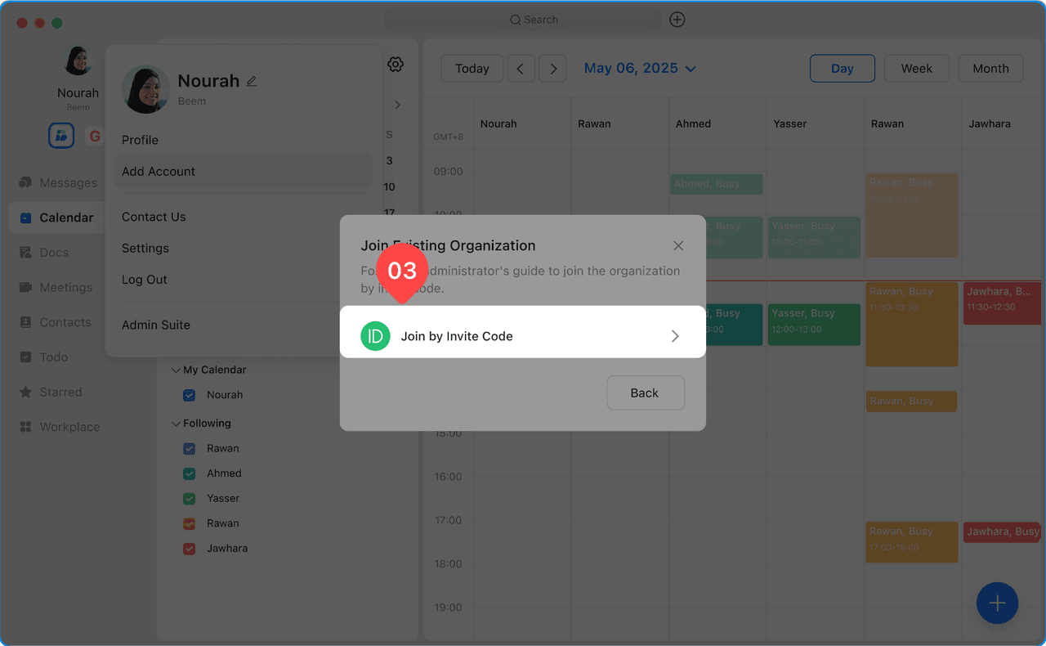
Task: Click the settings gear icon
Action: (x=396, y=65)
